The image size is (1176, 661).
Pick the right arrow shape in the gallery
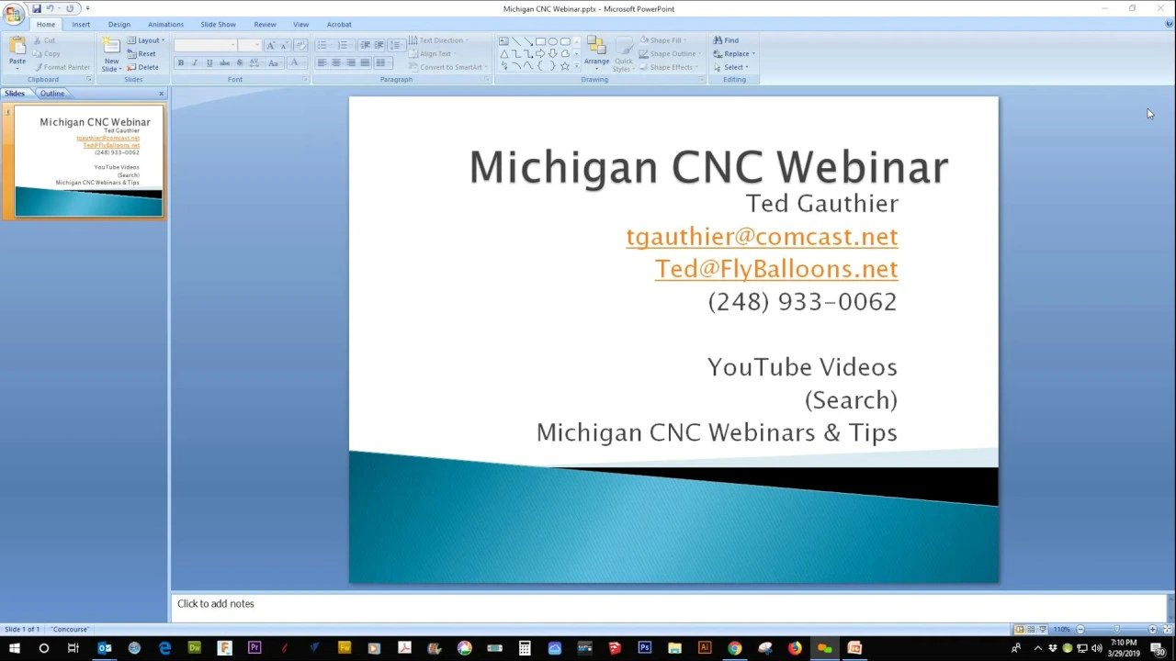[540, 53]
